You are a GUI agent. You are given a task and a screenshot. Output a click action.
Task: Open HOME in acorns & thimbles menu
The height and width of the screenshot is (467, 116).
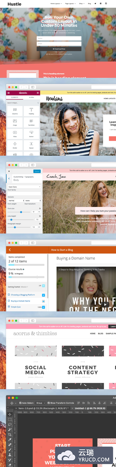[x=93, y=333]
